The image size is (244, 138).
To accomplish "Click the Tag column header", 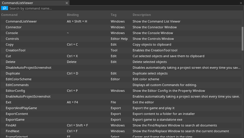I will [x=114, y=15].
